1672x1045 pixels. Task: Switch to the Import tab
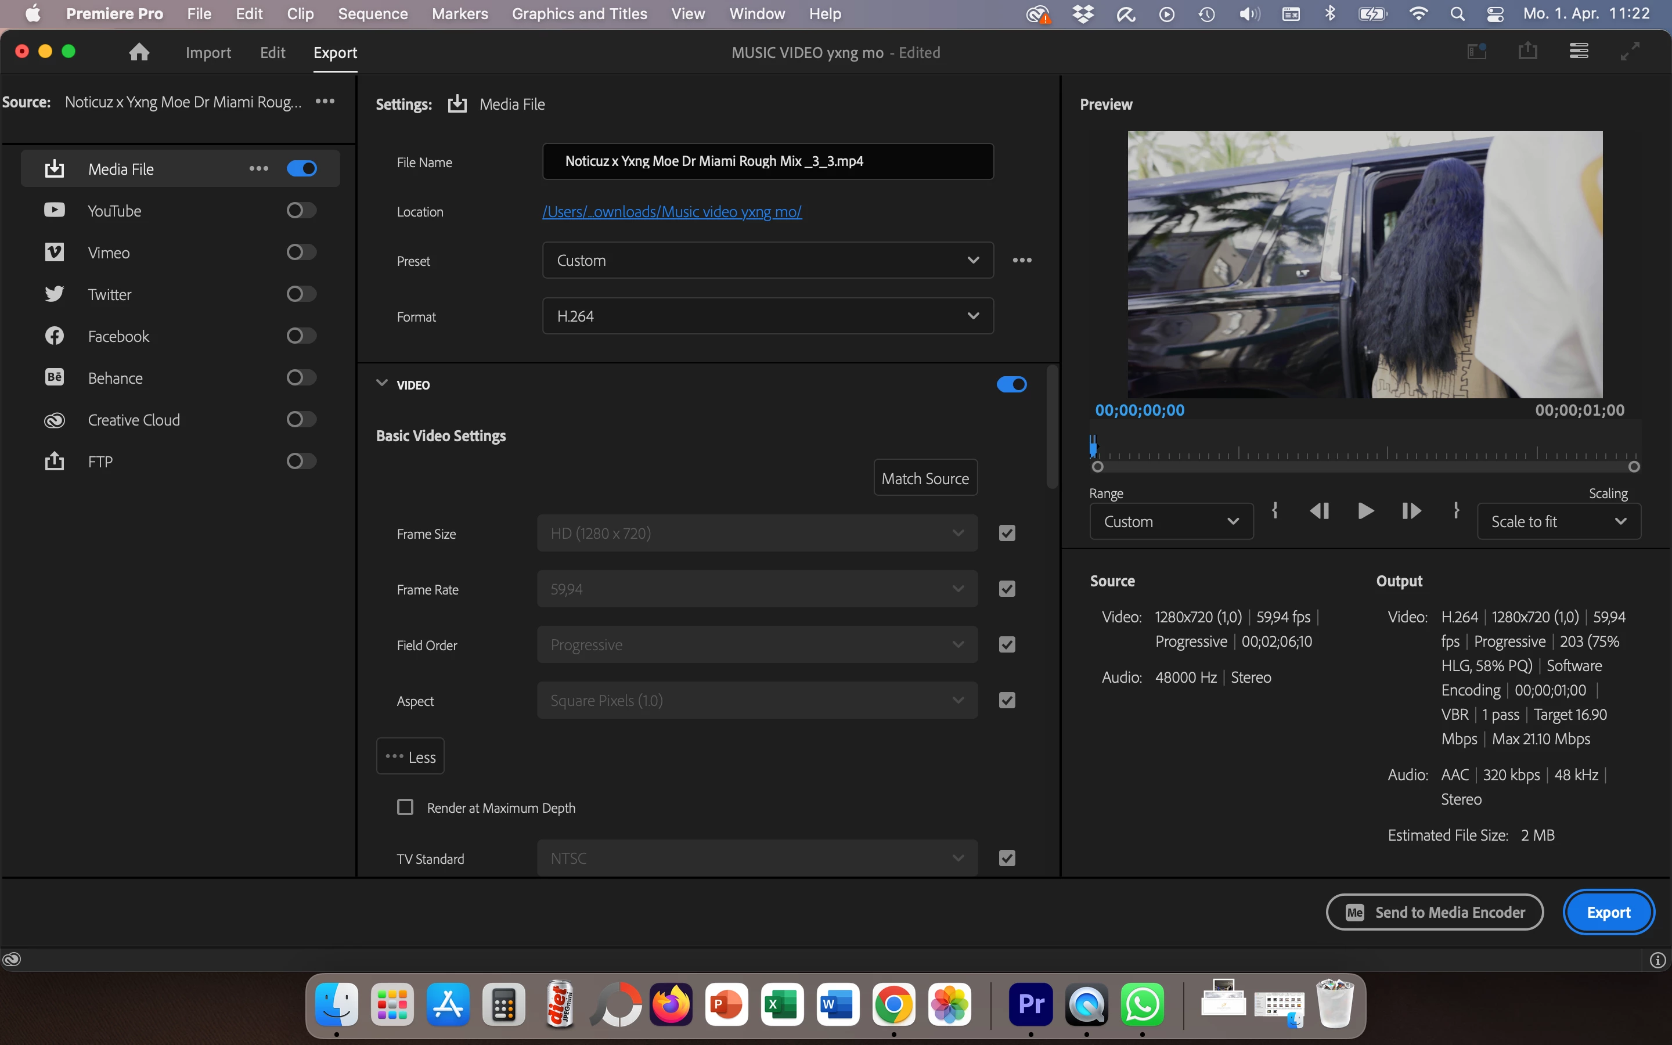point(208,52)
